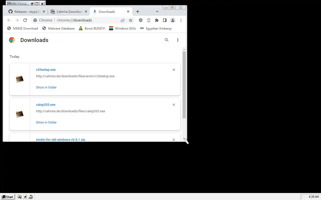Image resolution: width=321 pixels, height=200 pixels.
Task: Click the calxp333.exe file icon
Action: click(x=20, y=114)
